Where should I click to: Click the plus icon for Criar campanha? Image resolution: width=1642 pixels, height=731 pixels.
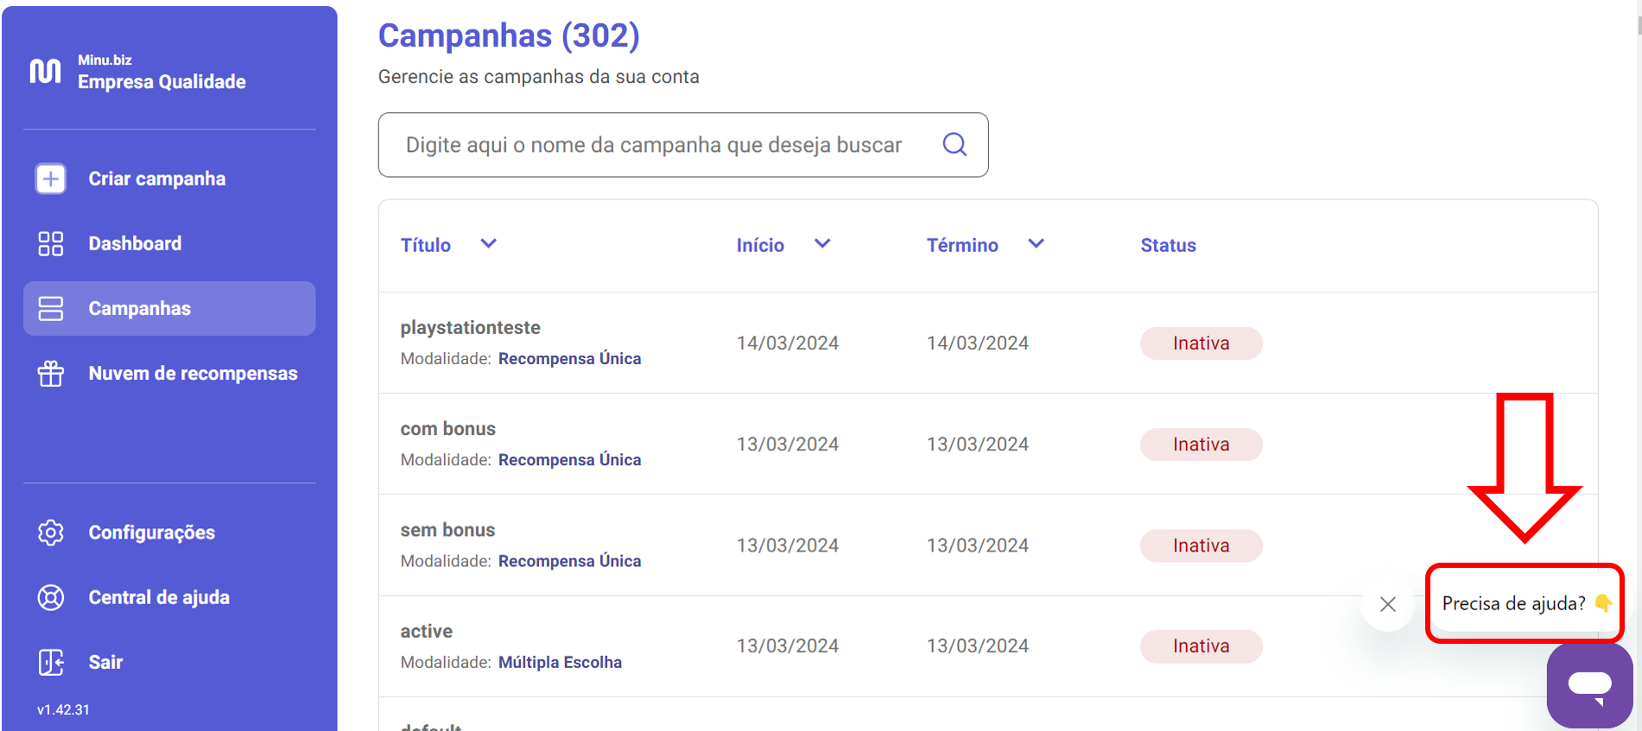click(51, 179)
